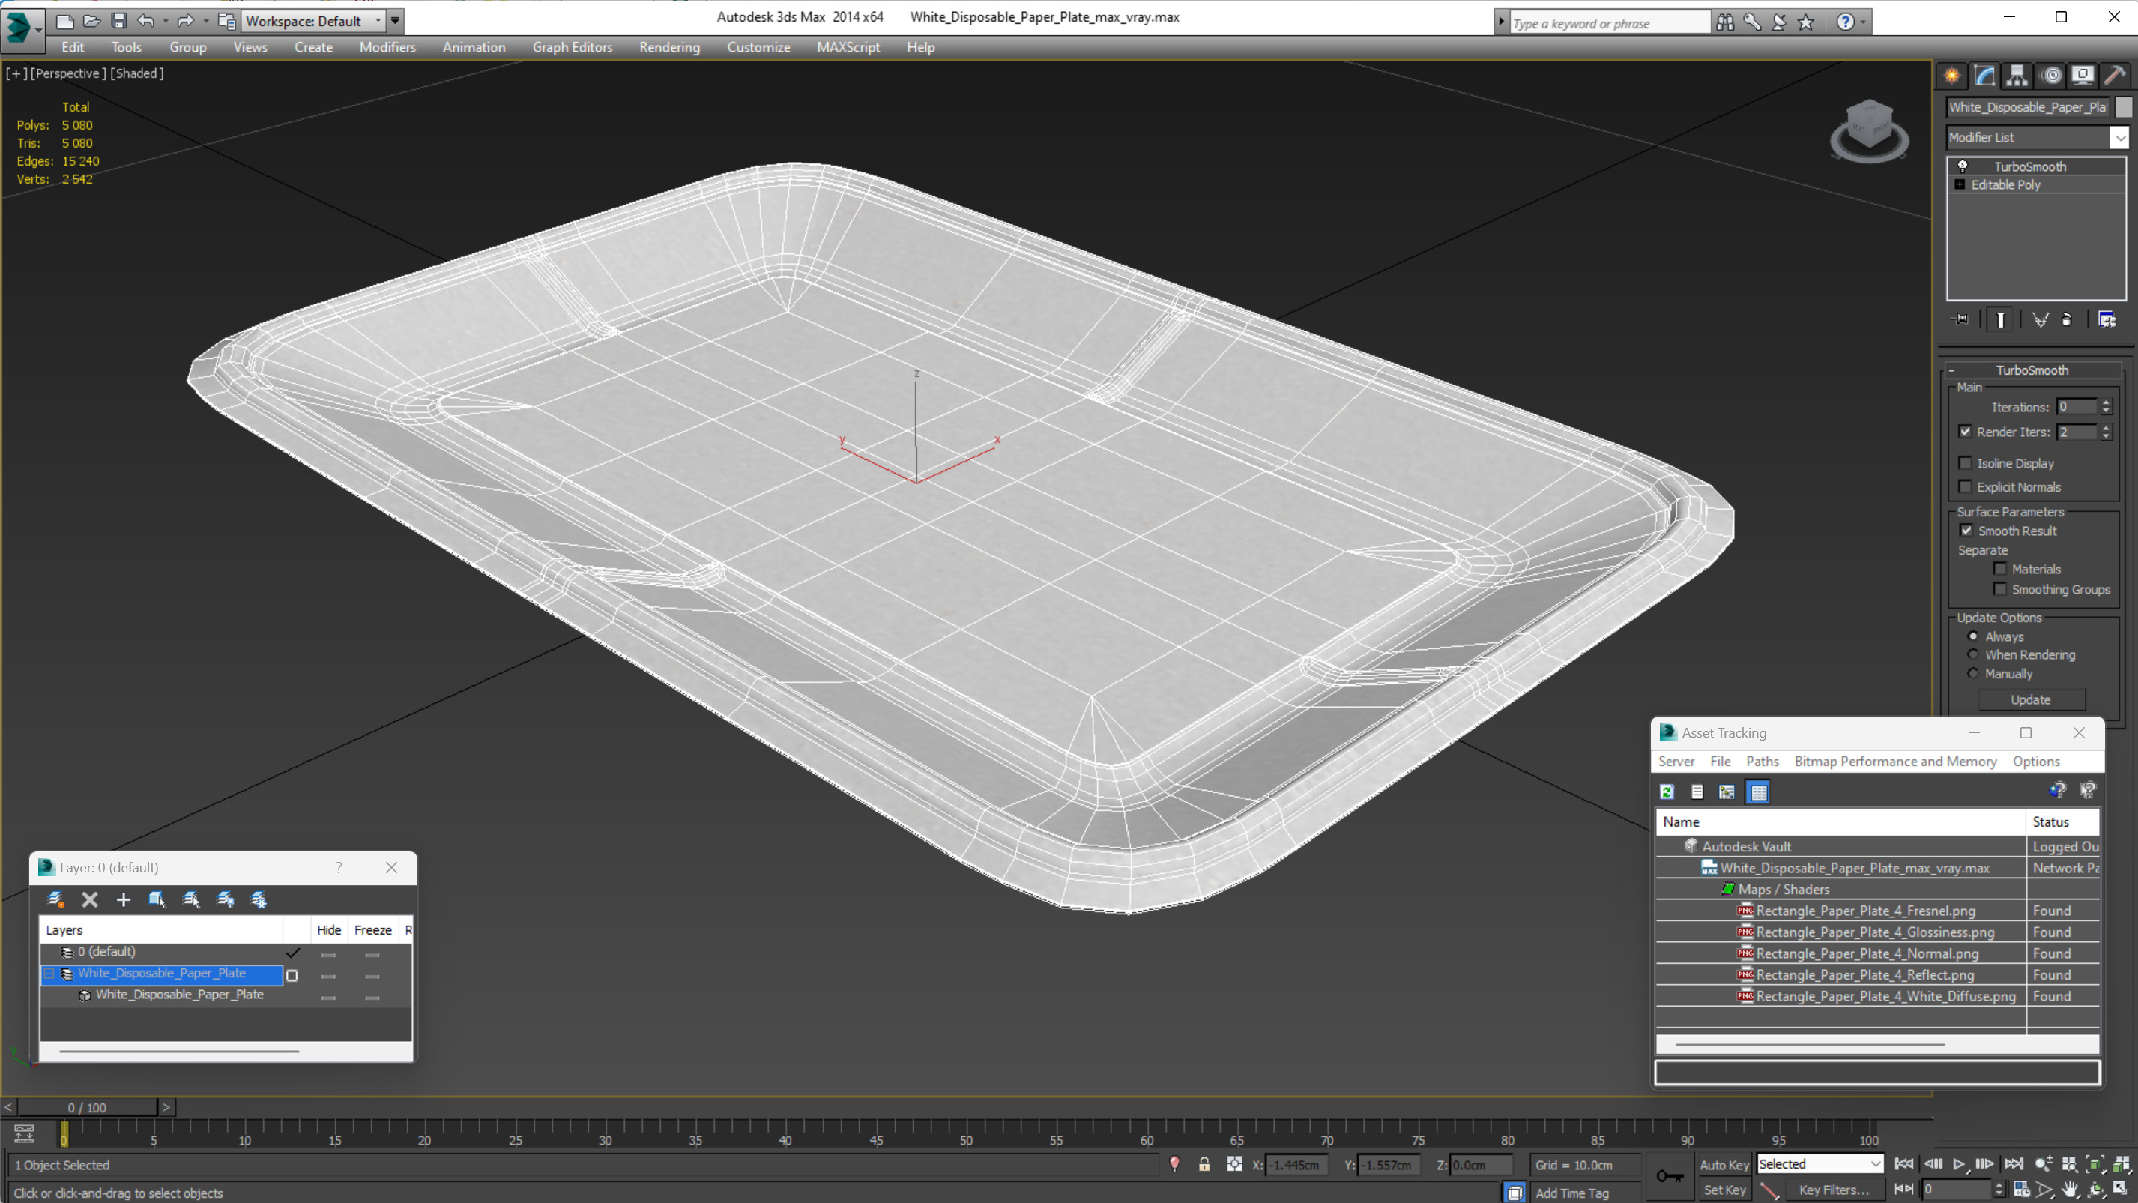The image size is (2138, 1203).
Task: Click Add Time Tag
Action: pos(1571,1193)
